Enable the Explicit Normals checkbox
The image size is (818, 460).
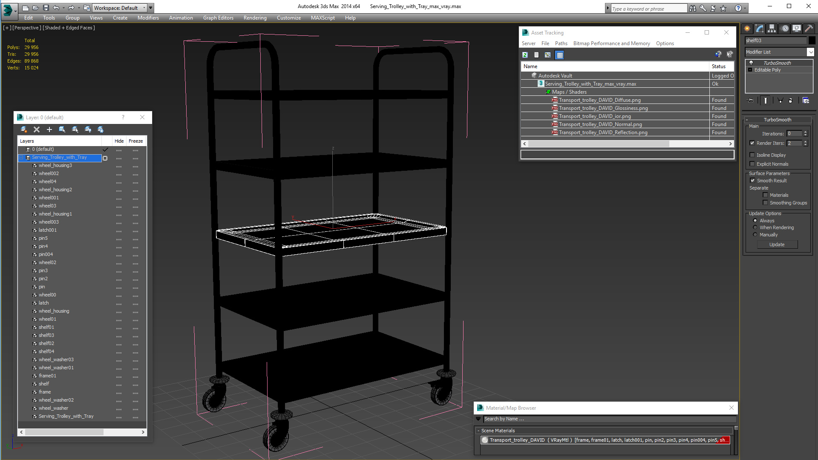[752, 164]
